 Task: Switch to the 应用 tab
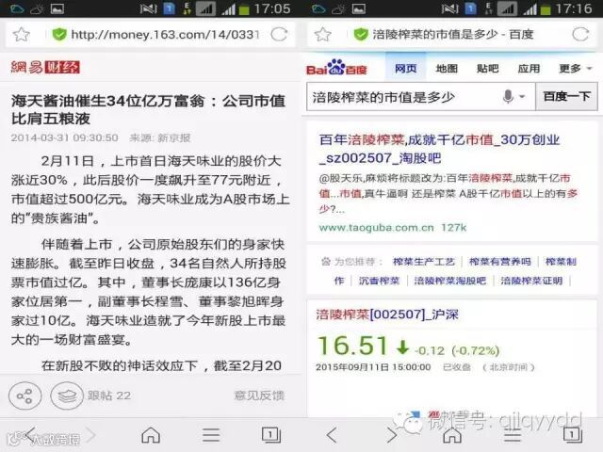coord(529,69)
